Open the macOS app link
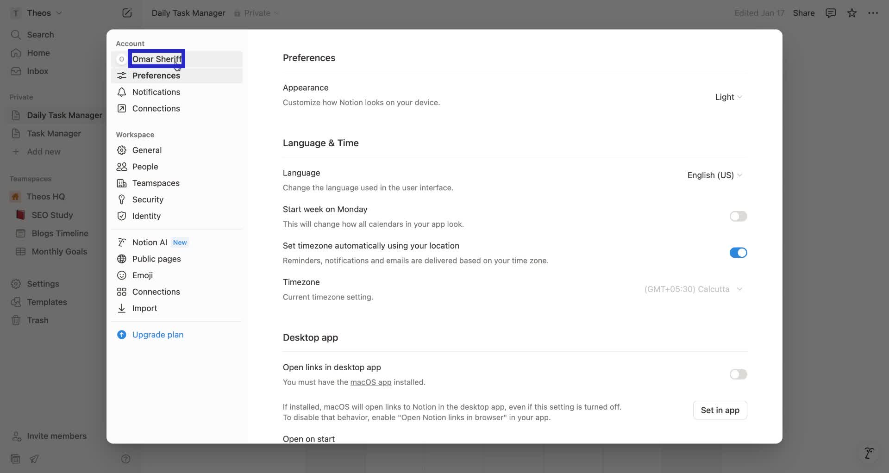The image size is (889, 473). pos(370,382)
